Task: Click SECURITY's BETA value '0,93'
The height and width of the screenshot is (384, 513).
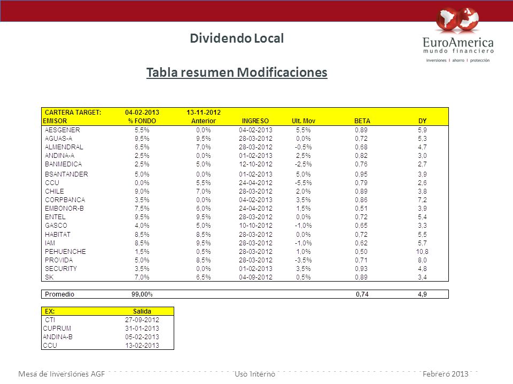Action: coord(361,268)
